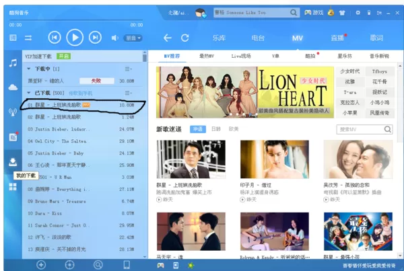Select song 09 Bruno Mars - Treasure
Image resolution: width=404 pixels, height=271 pixels.
coord(80,201)
